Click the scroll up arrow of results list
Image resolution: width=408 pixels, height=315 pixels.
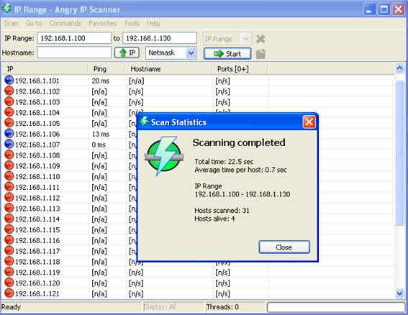(399, 68)
